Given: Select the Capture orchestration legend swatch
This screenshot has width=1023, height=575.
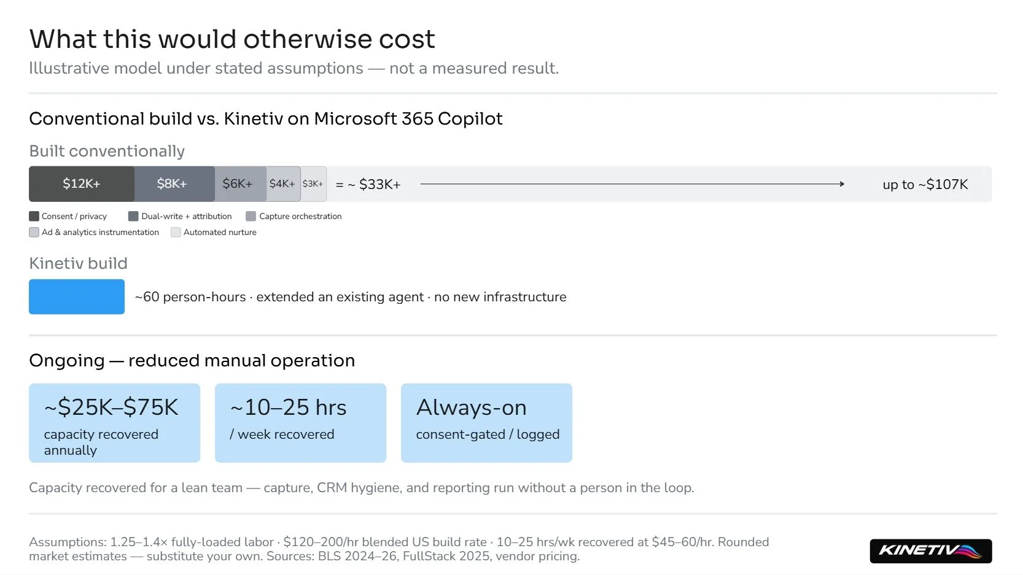Looking at the screenshot, I should [251, 216].
